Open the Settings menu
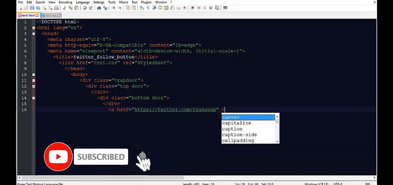This screenshot has width=393, height=185. tap(99, 2)
